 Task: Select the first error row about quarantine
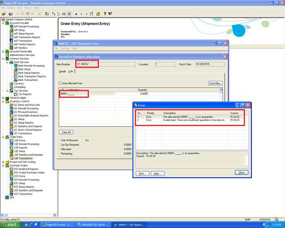tap(190, 117)
